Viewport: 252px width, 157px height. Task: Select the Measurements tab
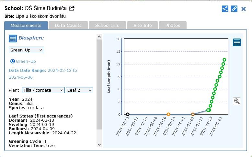pyautogui.click(x=26, y=25)
